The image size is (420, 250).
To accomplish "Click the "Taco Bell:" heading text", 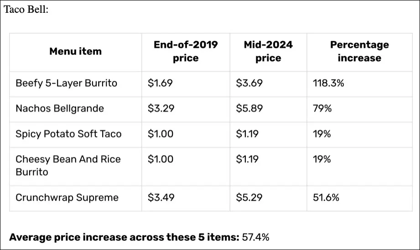I will coord(26,10).
